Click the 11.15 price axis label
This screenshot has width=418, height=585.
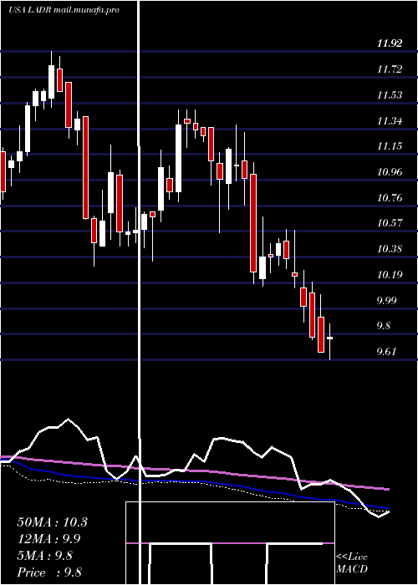pyautogui.click(x=390, y=146)
